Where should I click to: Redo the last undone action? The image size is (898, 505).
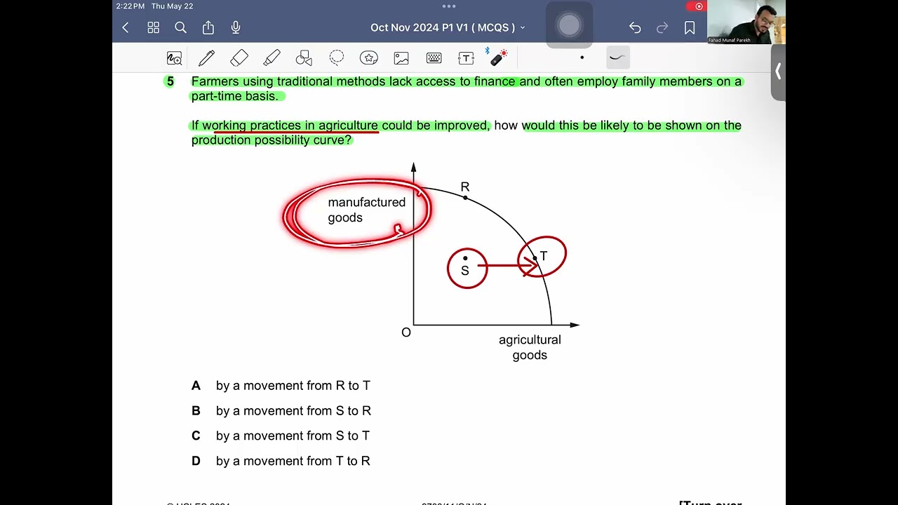[662, 27]
